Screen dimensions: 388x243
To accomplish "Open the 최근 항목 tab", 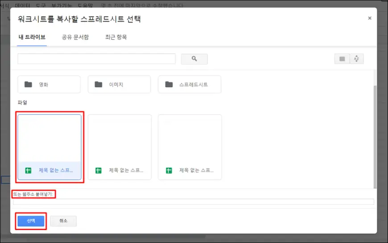I will pos(116,37).
